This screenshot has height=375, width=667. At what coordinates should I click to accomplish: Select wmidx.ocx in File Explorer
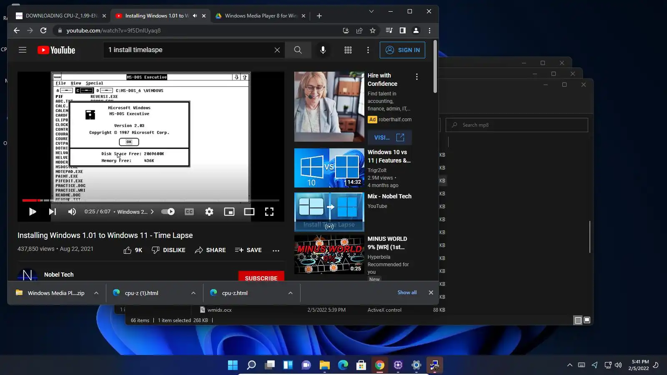219,310
